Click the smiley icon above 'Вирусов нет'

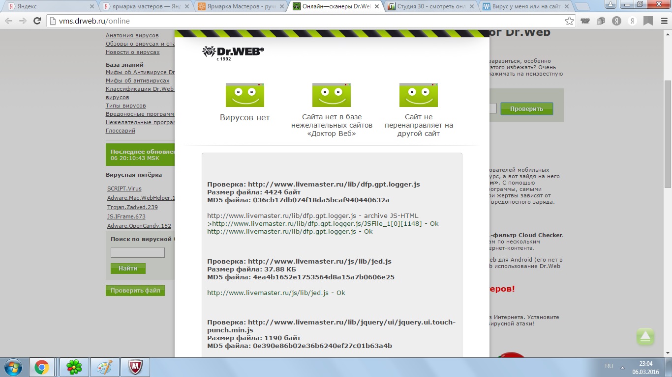point(244,95)
